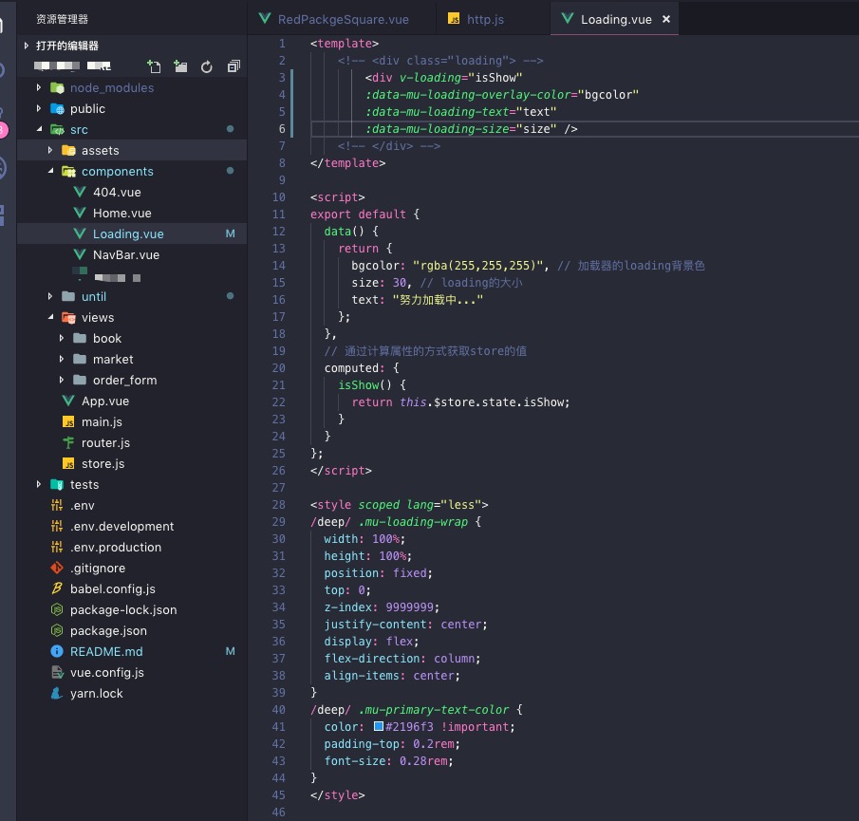
Task: Click the yarn icon beside yarn.lock
Action: tap(57, 694)
